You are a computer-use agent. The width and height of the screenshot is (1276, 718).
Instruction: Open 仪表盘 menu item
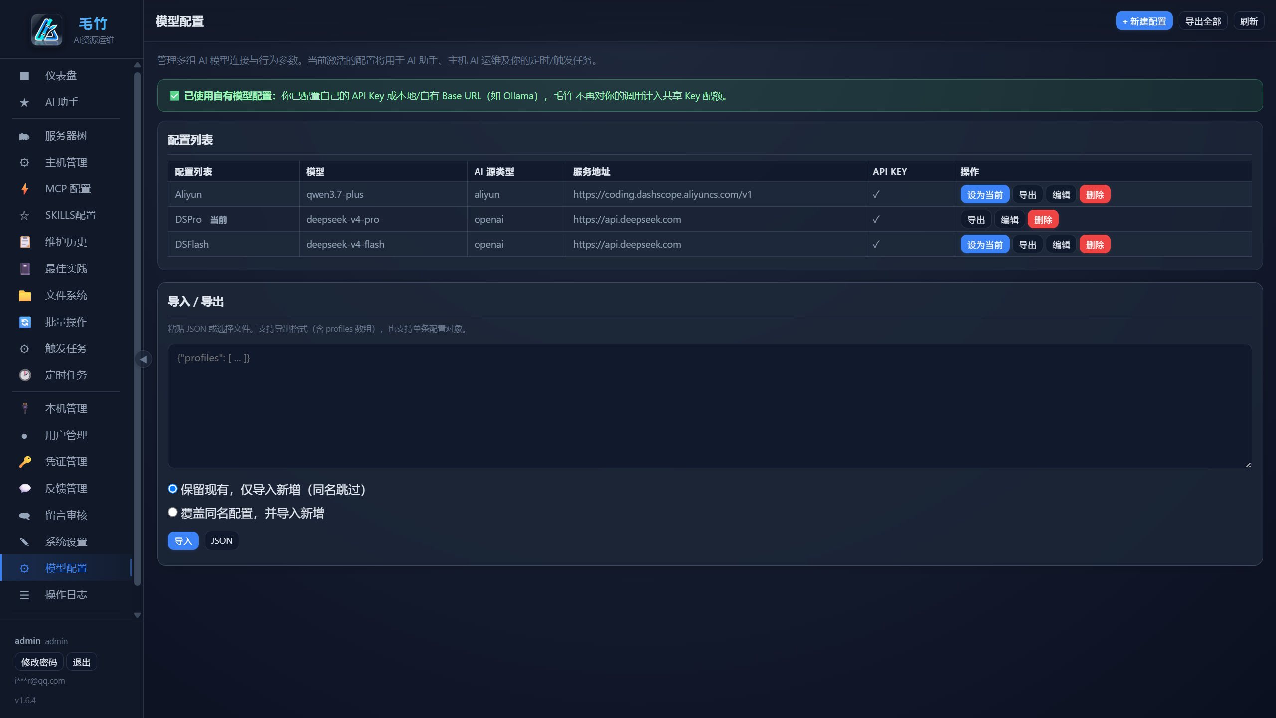[66, 76]
